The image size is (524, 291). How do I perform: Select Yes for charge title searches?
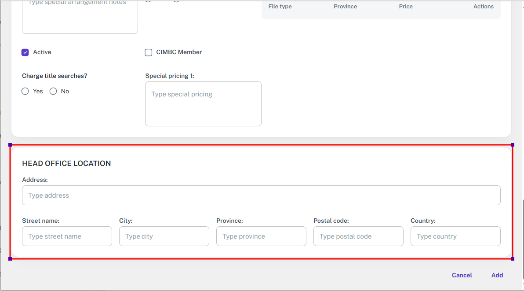coord(25,91)
